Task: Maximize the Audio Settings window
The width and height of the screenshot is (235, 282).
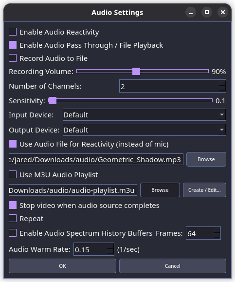Action: point(207,12)
